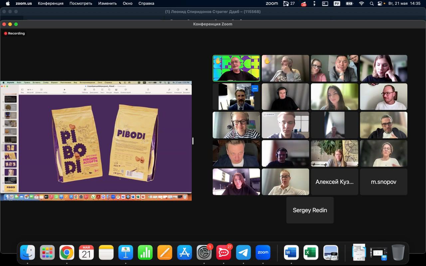Open Launchpad from the Dock

(x=47, y=253)
